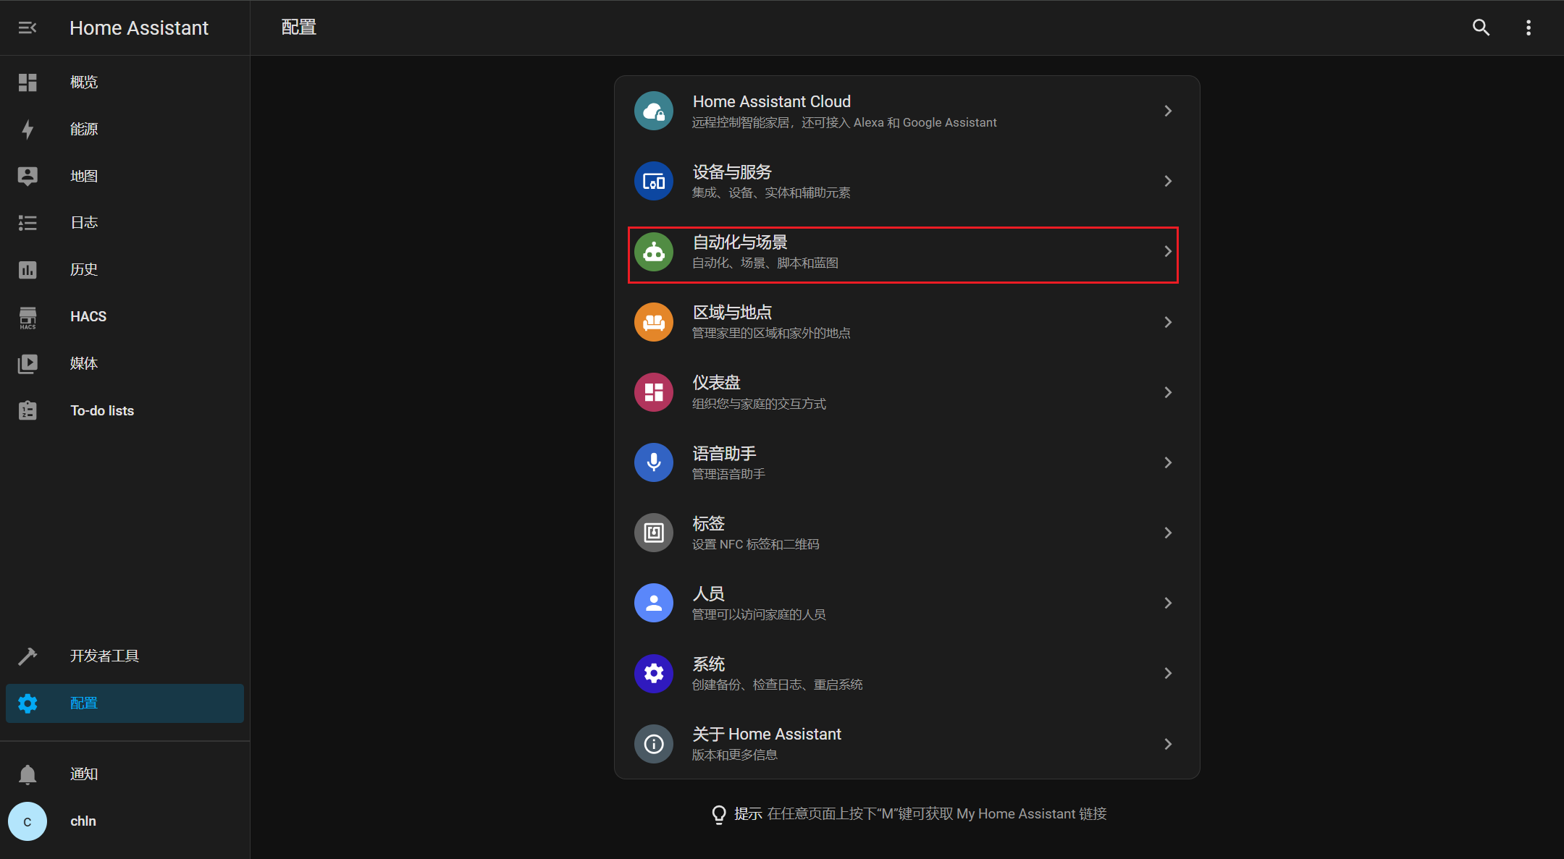This screenshot has width=1564, height=859.
Task: Open 通知 notifications label in sidebar
Action: [84, 774]
